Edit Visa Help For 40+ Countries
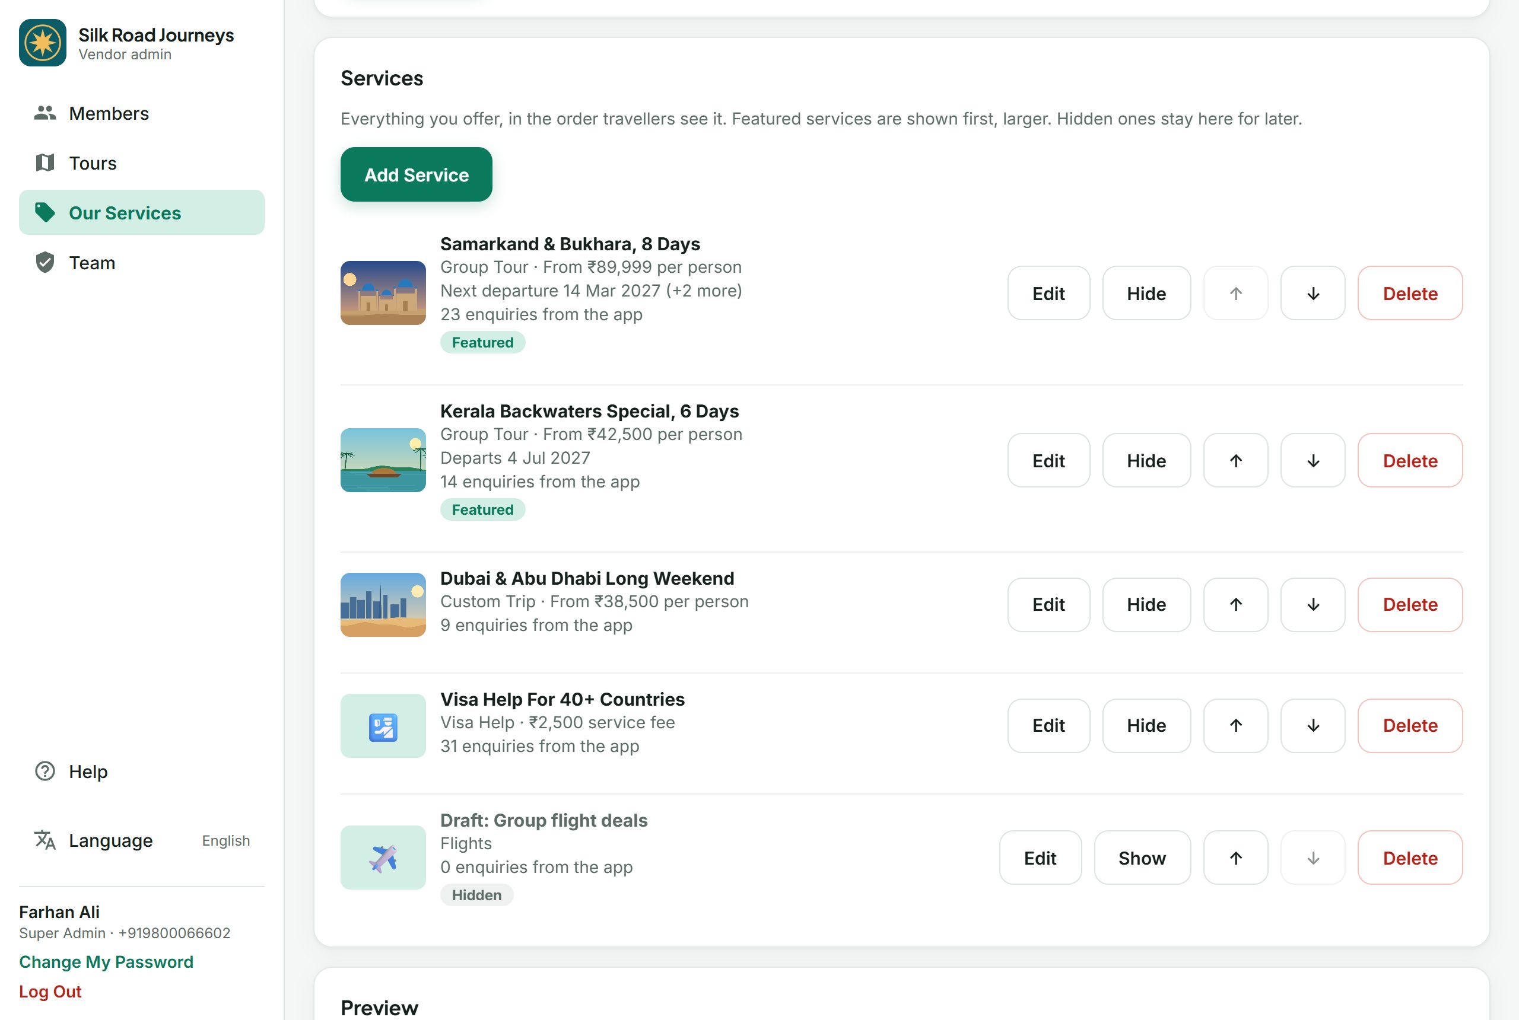Image resolution: width=1519 pixels, height=1020 pixels. coord(1048,725)
